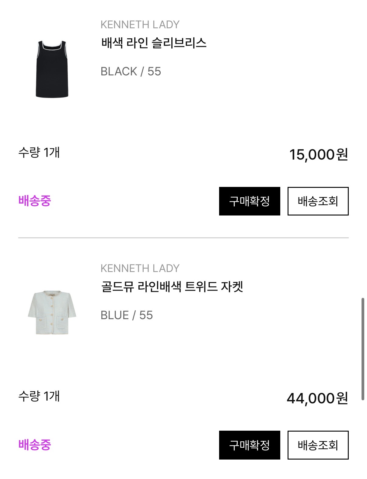Click the vertical scrollbar thumb

363,349
